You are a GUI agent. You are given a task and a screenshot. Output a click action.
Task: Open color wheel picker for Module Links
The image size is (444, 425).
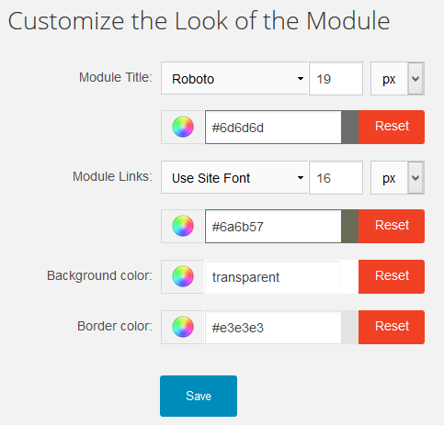point(183,226)
